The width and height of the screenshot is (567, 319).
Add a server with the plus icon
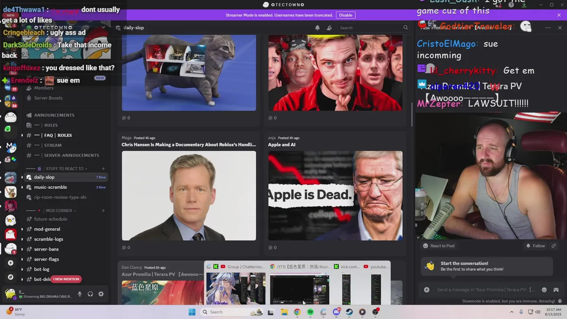[x=11, y=263]
